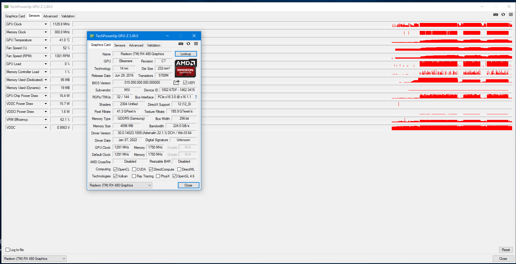Switch to Validation tab in front window

153,45
